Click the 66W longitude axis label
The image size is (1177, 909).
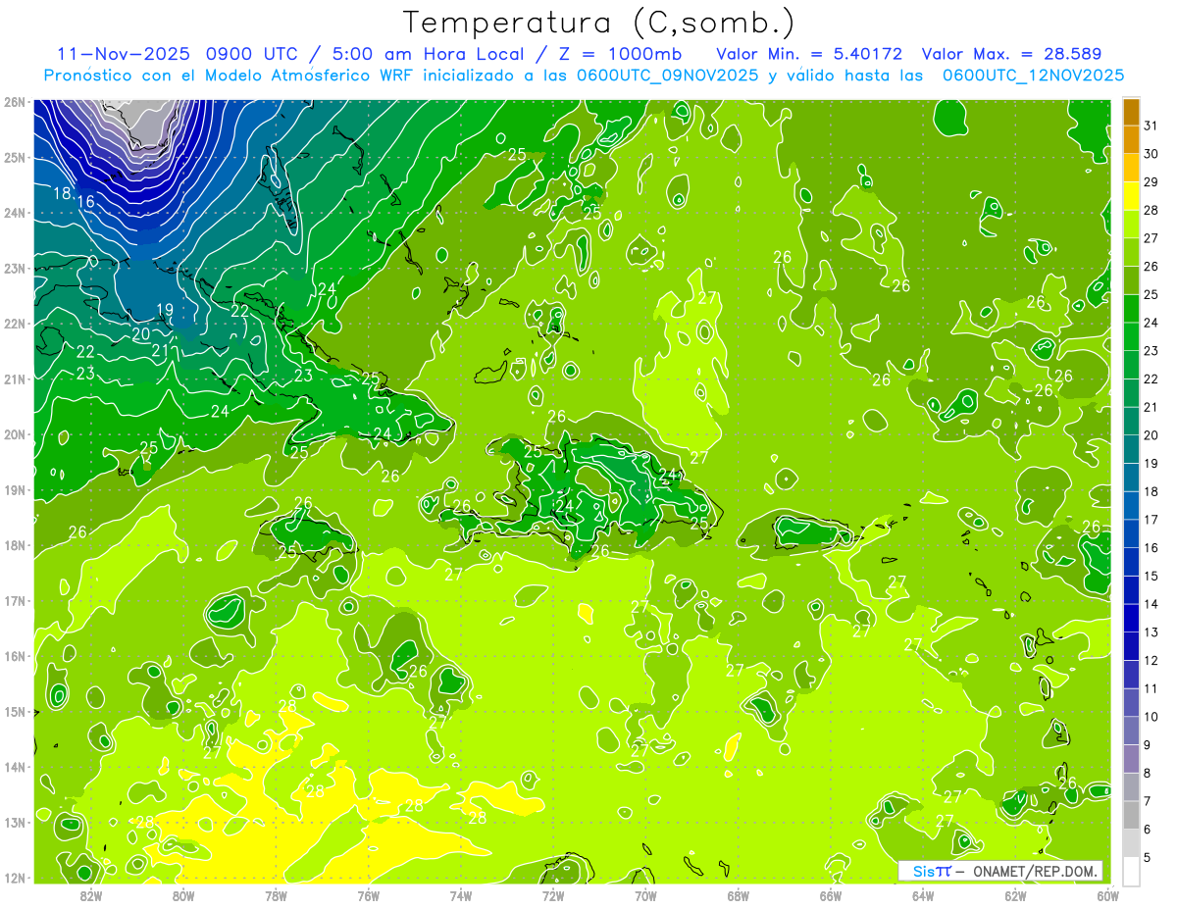(830, 895)
